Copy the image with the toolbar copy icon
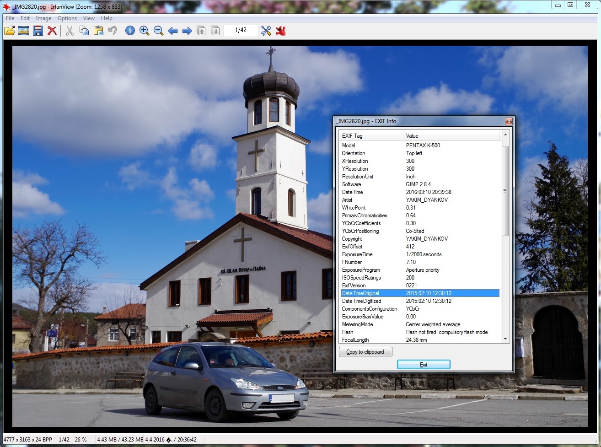The height and width of the screenshot is (447, 601). tap(84, 31)
